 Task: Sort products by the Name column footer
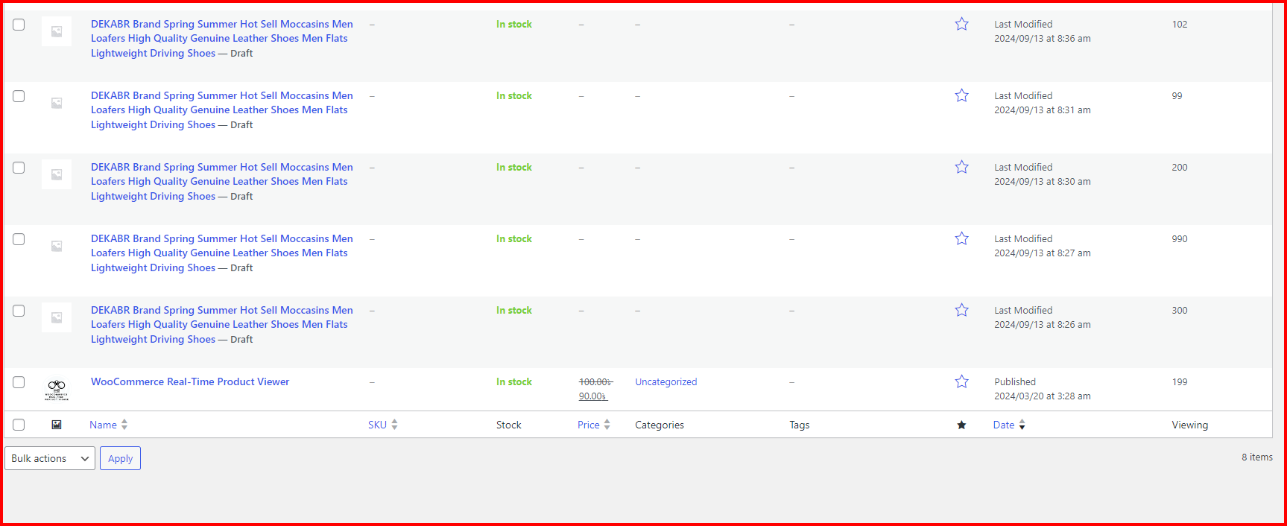109,425
